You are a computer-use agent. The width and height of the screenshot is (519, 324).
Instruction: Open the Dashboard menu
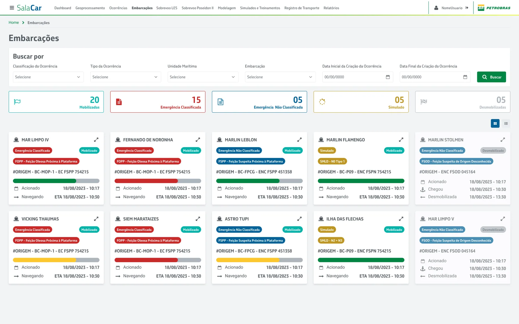click(63, 8)
